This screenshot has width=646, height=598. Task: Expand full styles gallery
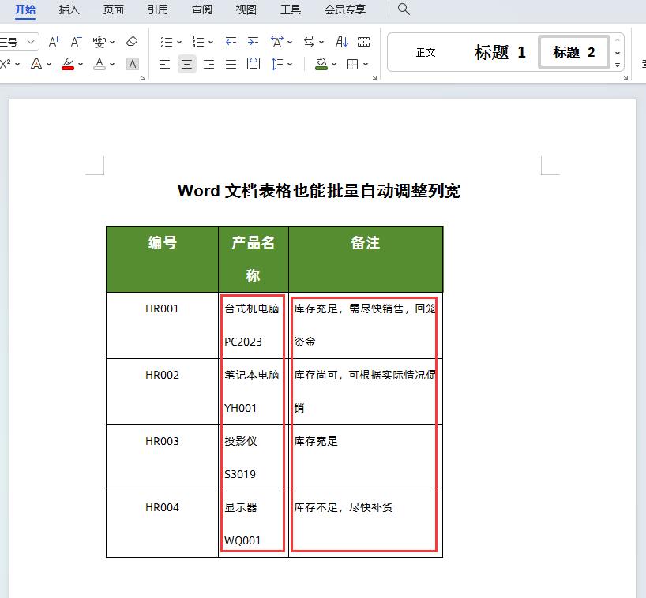[x=618, y=65]
